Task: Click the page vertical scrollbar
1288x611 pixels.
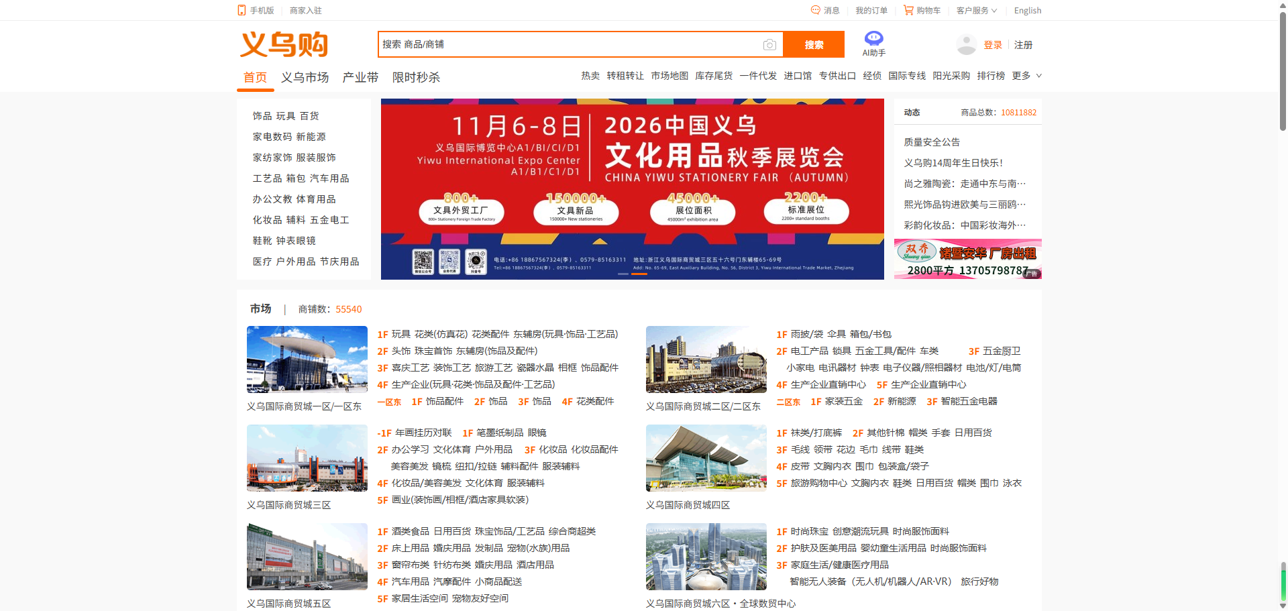Action: pyautogui.click(x=1283, y=305)
